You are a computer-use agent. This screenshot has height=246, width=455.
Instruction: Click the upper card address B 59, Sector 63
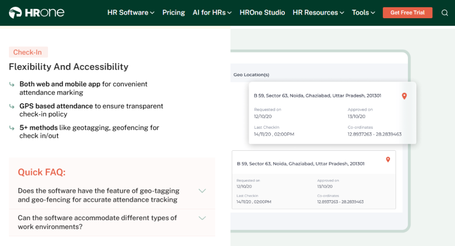317,96
